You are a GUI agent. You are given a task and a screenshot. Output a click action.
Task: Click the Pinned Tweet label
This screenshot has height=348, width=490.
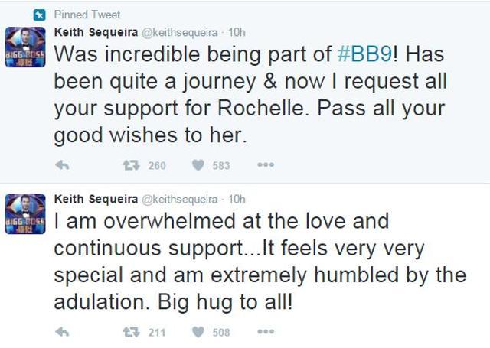pyautogui.click(x=87, y=15)
